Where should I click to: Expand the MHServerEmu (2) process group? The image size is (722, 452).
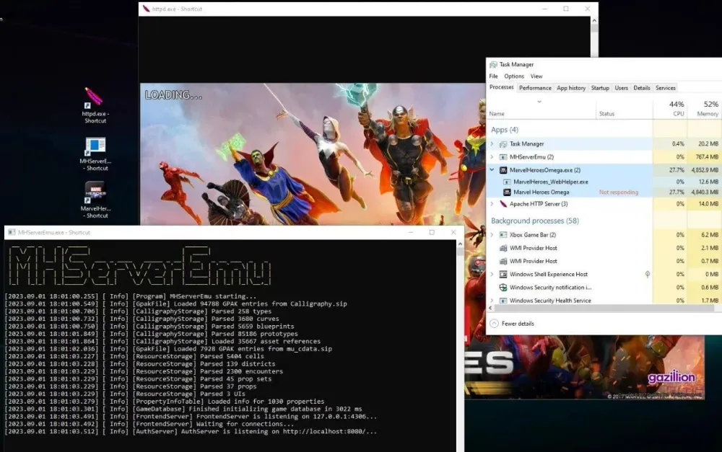492,156
